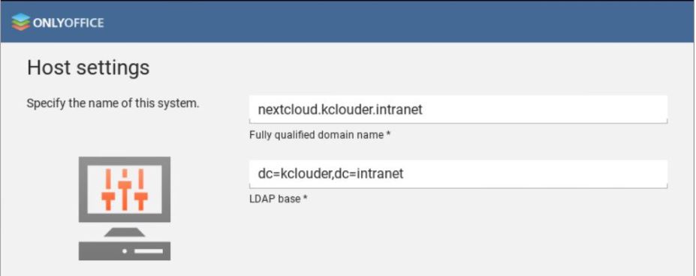Click the white dot on the computer base
Image resolution: width=696 pixels, height=276 pixels.
click(x=125, y=251)
